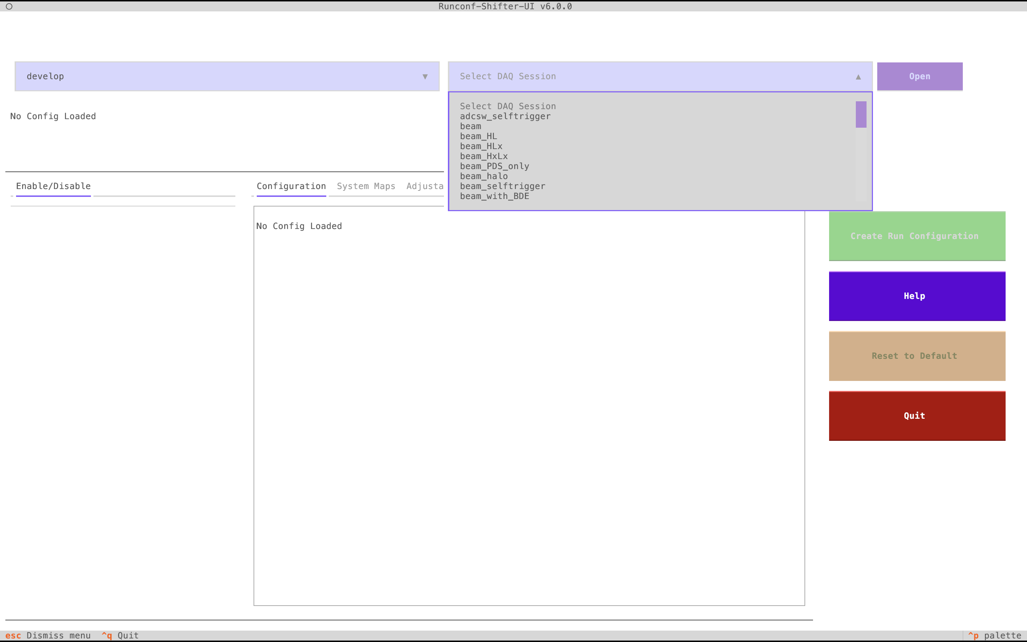Screen dimensions: 1027x642
Task: Click the red Quit button
Action: coord(917,416)
